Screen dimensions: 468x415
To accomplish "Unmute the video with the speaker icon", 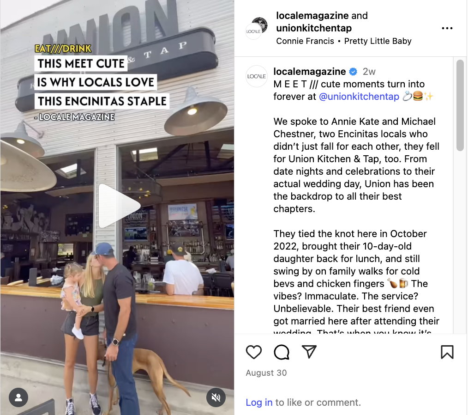I will [216, 397].
